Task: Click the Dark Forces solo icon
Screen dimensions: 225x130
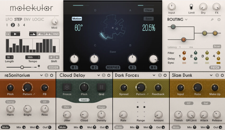Action: [160, 75]
